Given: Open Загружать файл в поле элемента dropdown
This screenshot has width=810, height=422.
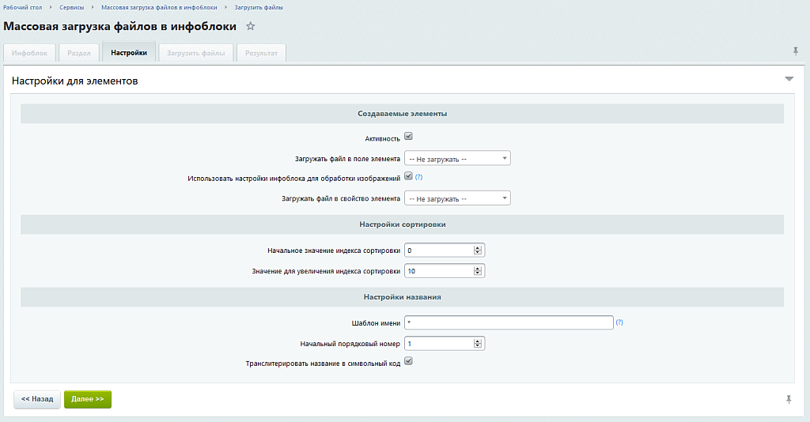Looking at the screenshot, I should [457, 158].
